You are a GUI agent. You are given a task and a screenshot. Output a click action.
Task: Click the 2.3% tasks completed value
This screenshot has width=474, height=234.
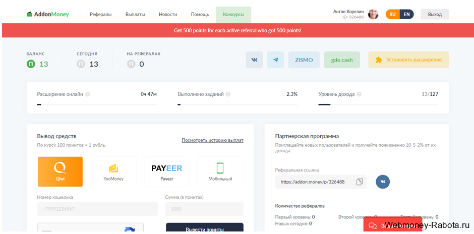(x=292, y=94)
